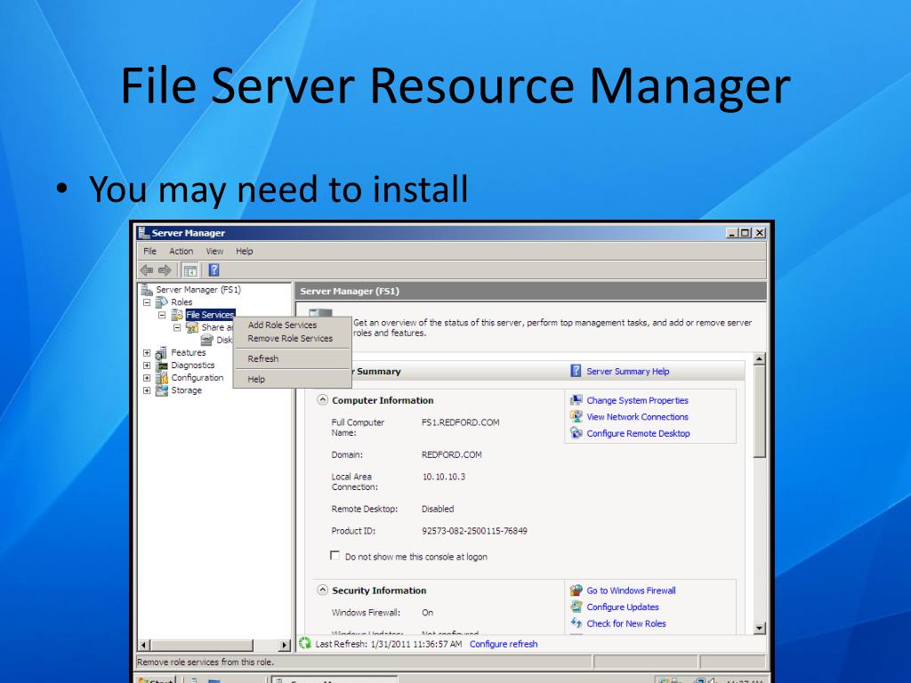Click the green Last Refresh icon

point(305,644)
